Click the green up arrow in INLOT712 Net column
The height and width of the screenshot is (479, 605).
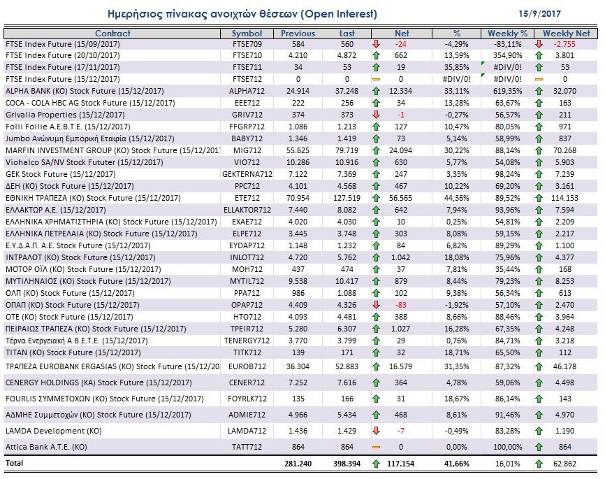pos(376,257)
